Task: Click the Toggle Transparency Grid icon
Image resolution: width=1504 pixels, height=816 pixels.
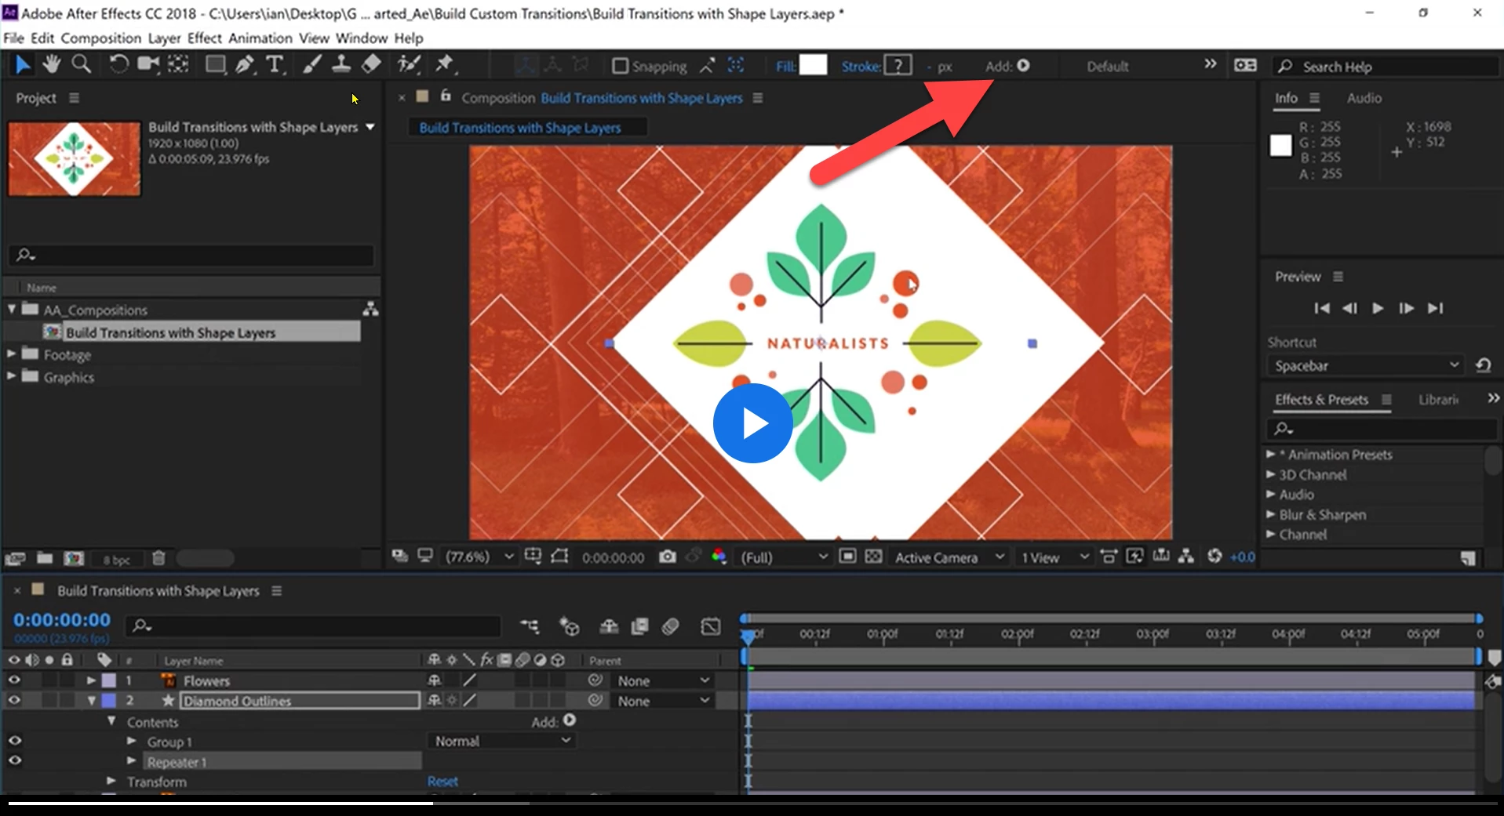Action: tap(873, 557)
